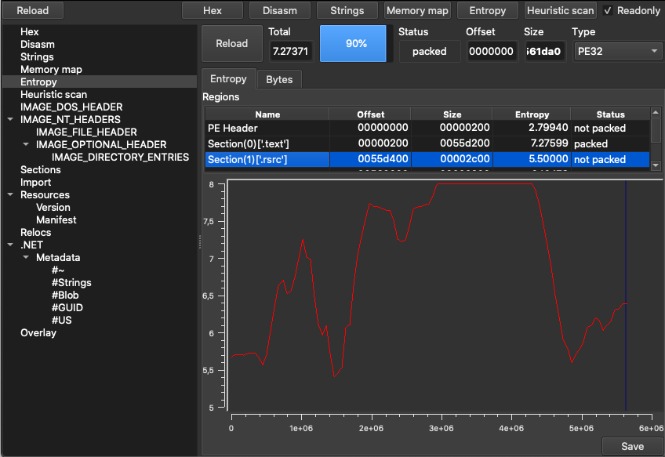Screen dimensions: 665x457
Task: Collapse the Resources tree arrow
Action: pyautogui.click(x=11, y=194)
